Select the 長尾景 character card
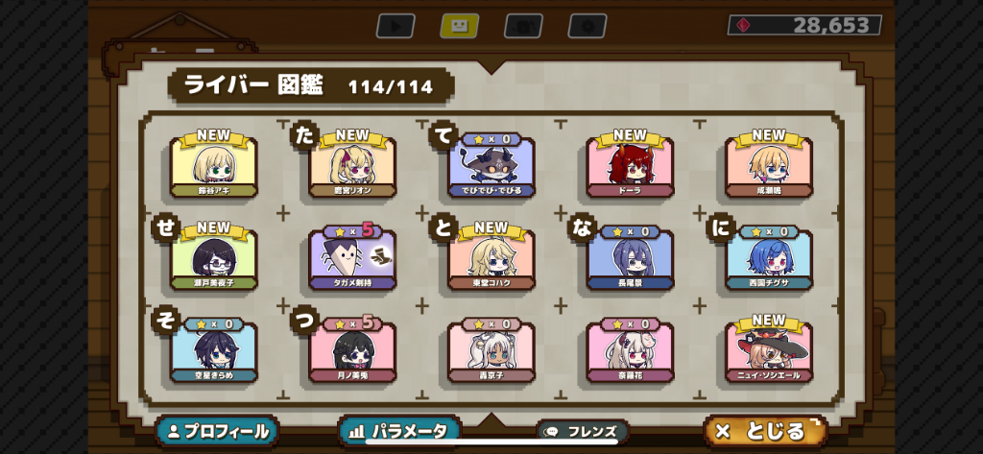 pyautogui.click(x=630, y=258)
